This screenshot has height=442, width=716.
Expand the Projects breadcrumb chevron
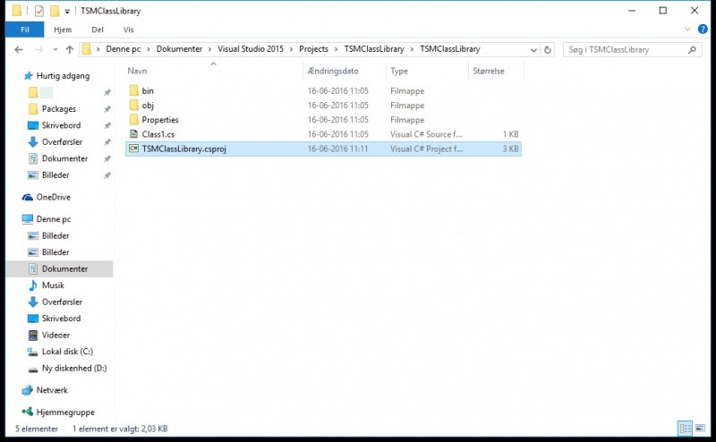(337, 49)
